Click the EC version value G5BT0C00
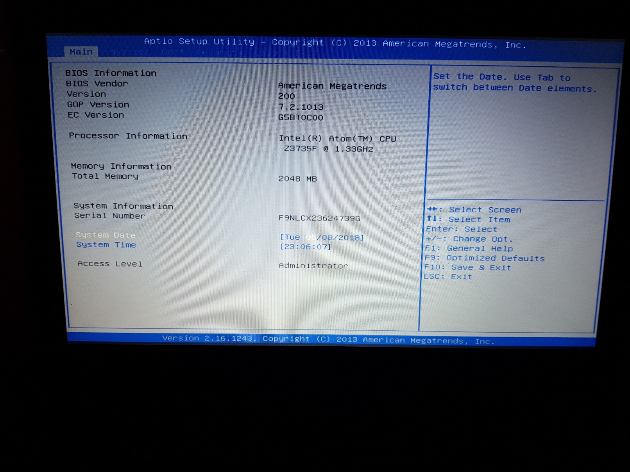This screenshot has height=472, width=630. pyautogui.click(x=301, y=118)
